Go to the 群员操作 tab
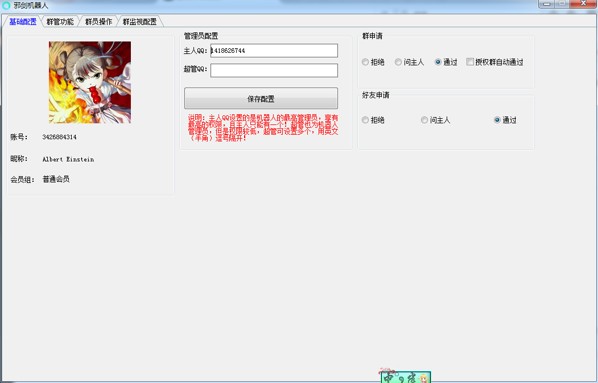 pyautogui.click(x=98, y=22)
